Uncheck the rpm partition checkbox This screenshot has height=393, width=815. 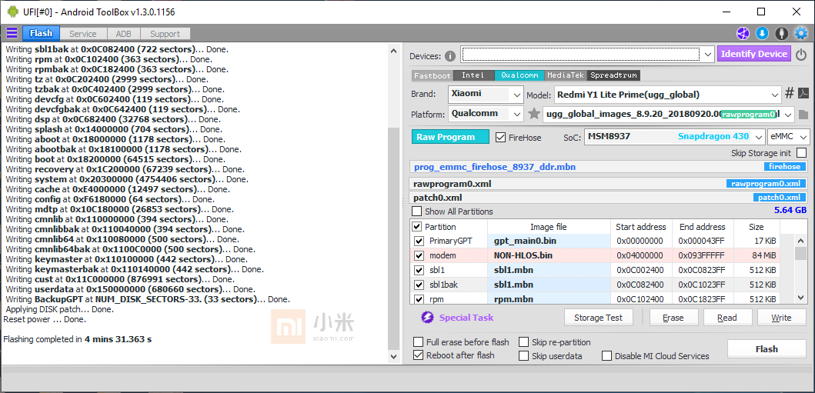pyautogui.click(x=419, y=299)
